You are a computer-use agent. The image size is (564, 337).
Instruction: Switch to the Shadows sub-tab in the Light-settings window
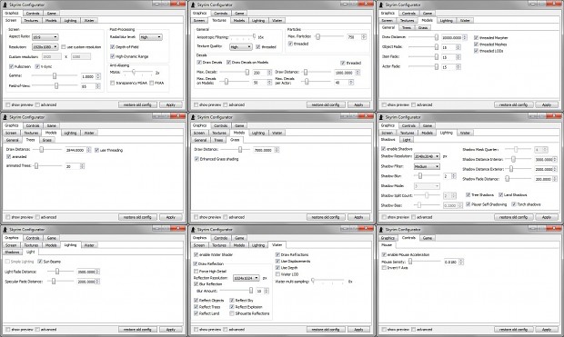pyautogui.click(x=12, y=253)
